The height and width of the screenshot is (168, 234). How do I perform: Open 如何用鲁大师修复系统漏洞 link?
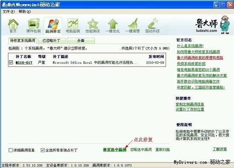click(x=198, y=52)
